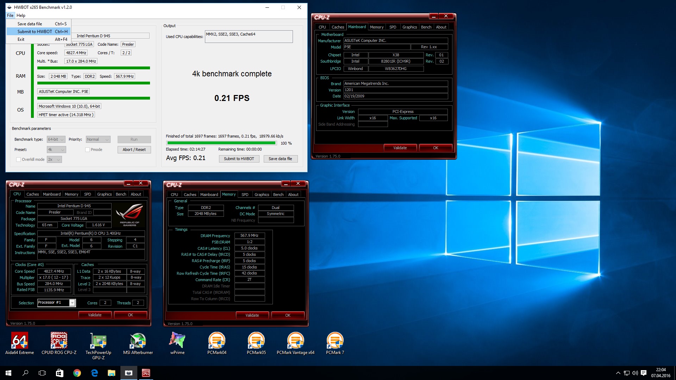The height and width of the screenshot is (380, 676).
Task: Click the Run button
Action: tap(134, 139)
